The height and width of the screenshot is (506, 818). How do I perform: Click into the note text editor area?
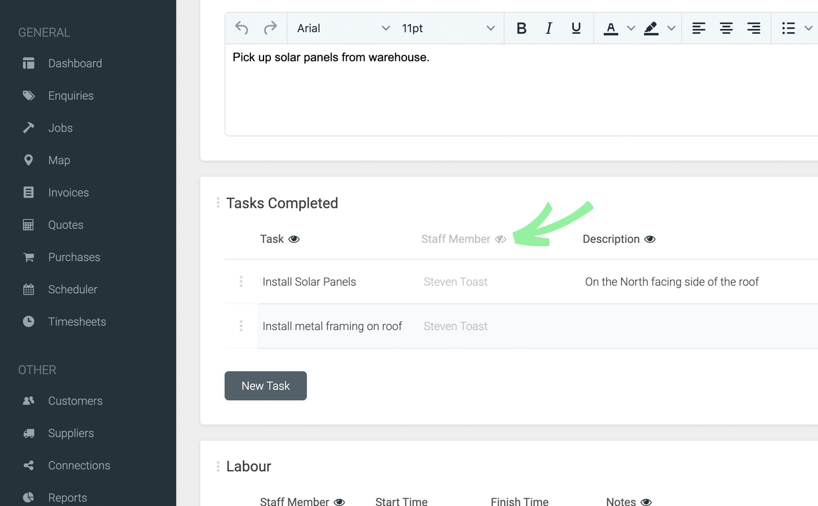[521, 90]
